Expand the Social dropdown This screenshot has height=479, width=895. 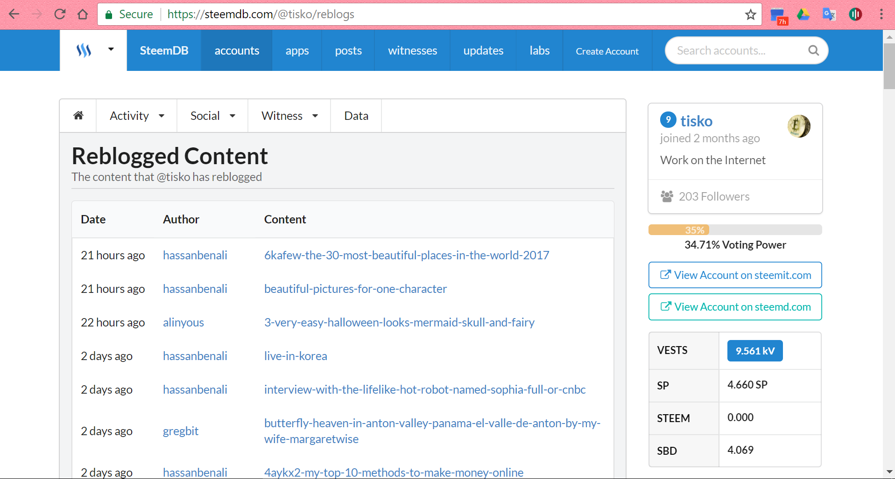tap(212, 116)
